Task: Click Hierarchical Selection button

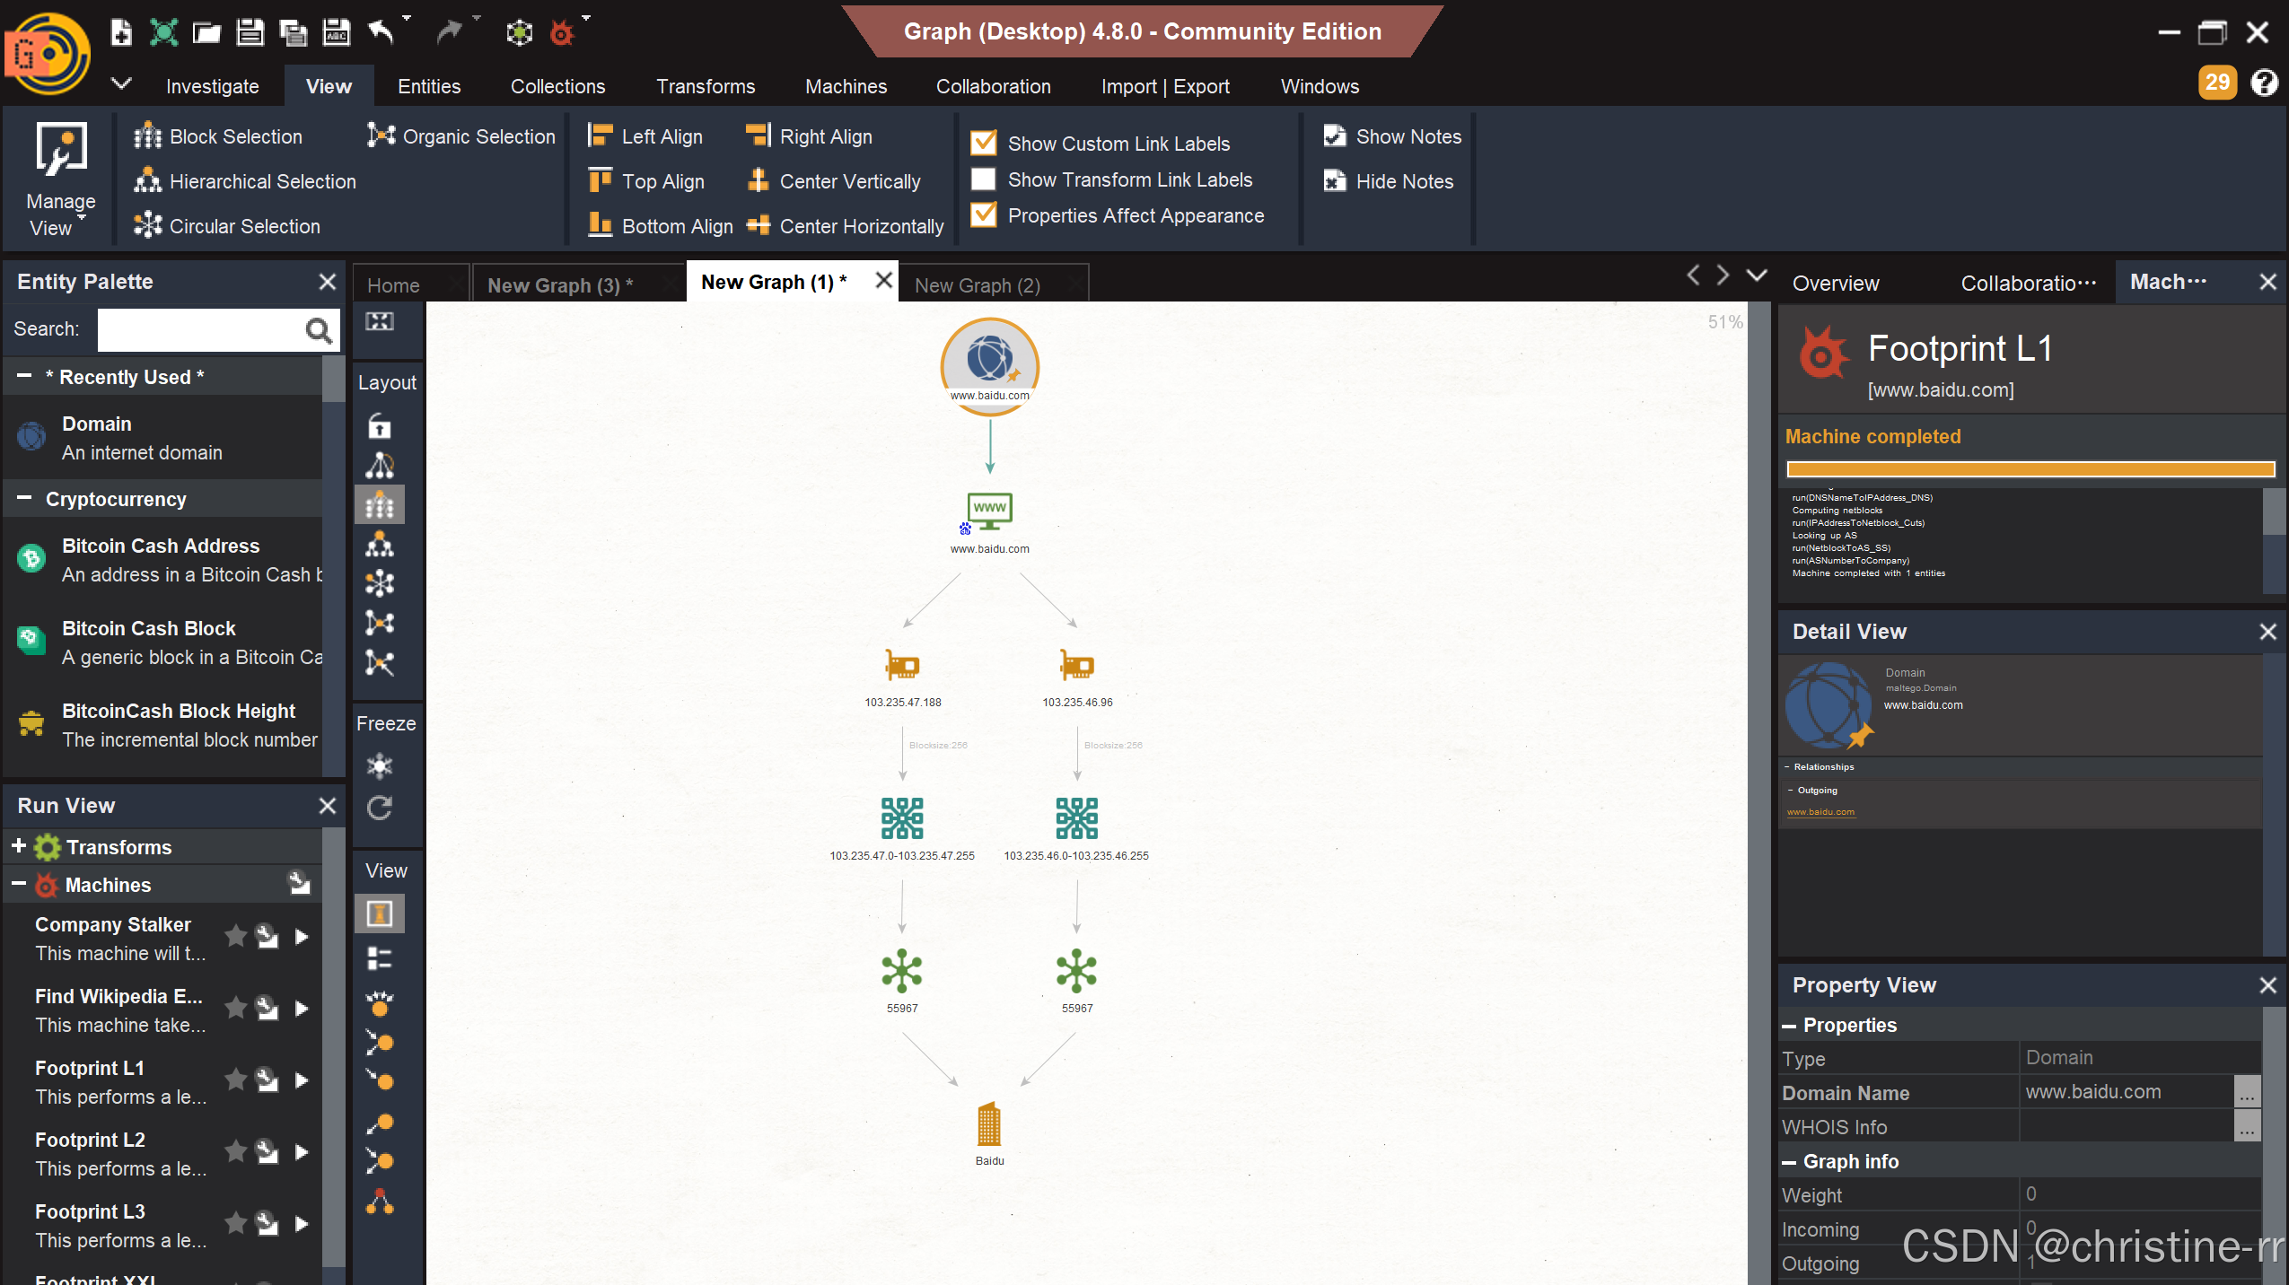Action: click(245, 181)
